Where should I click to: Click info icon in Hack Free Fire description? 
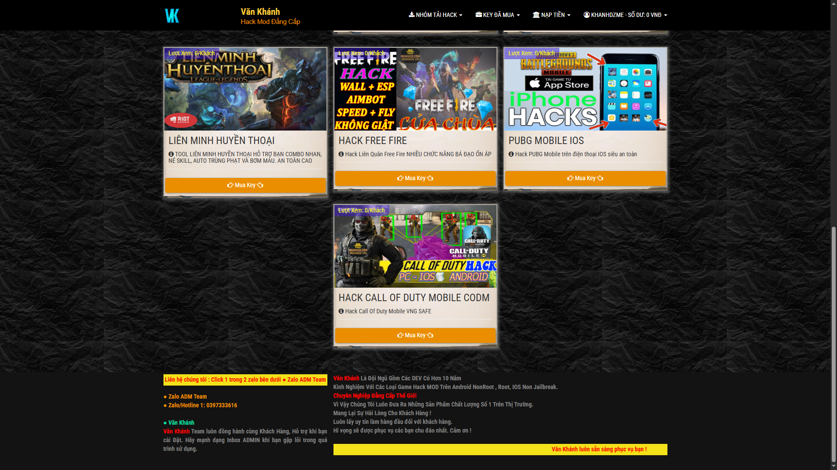click(x=341, y=154)
